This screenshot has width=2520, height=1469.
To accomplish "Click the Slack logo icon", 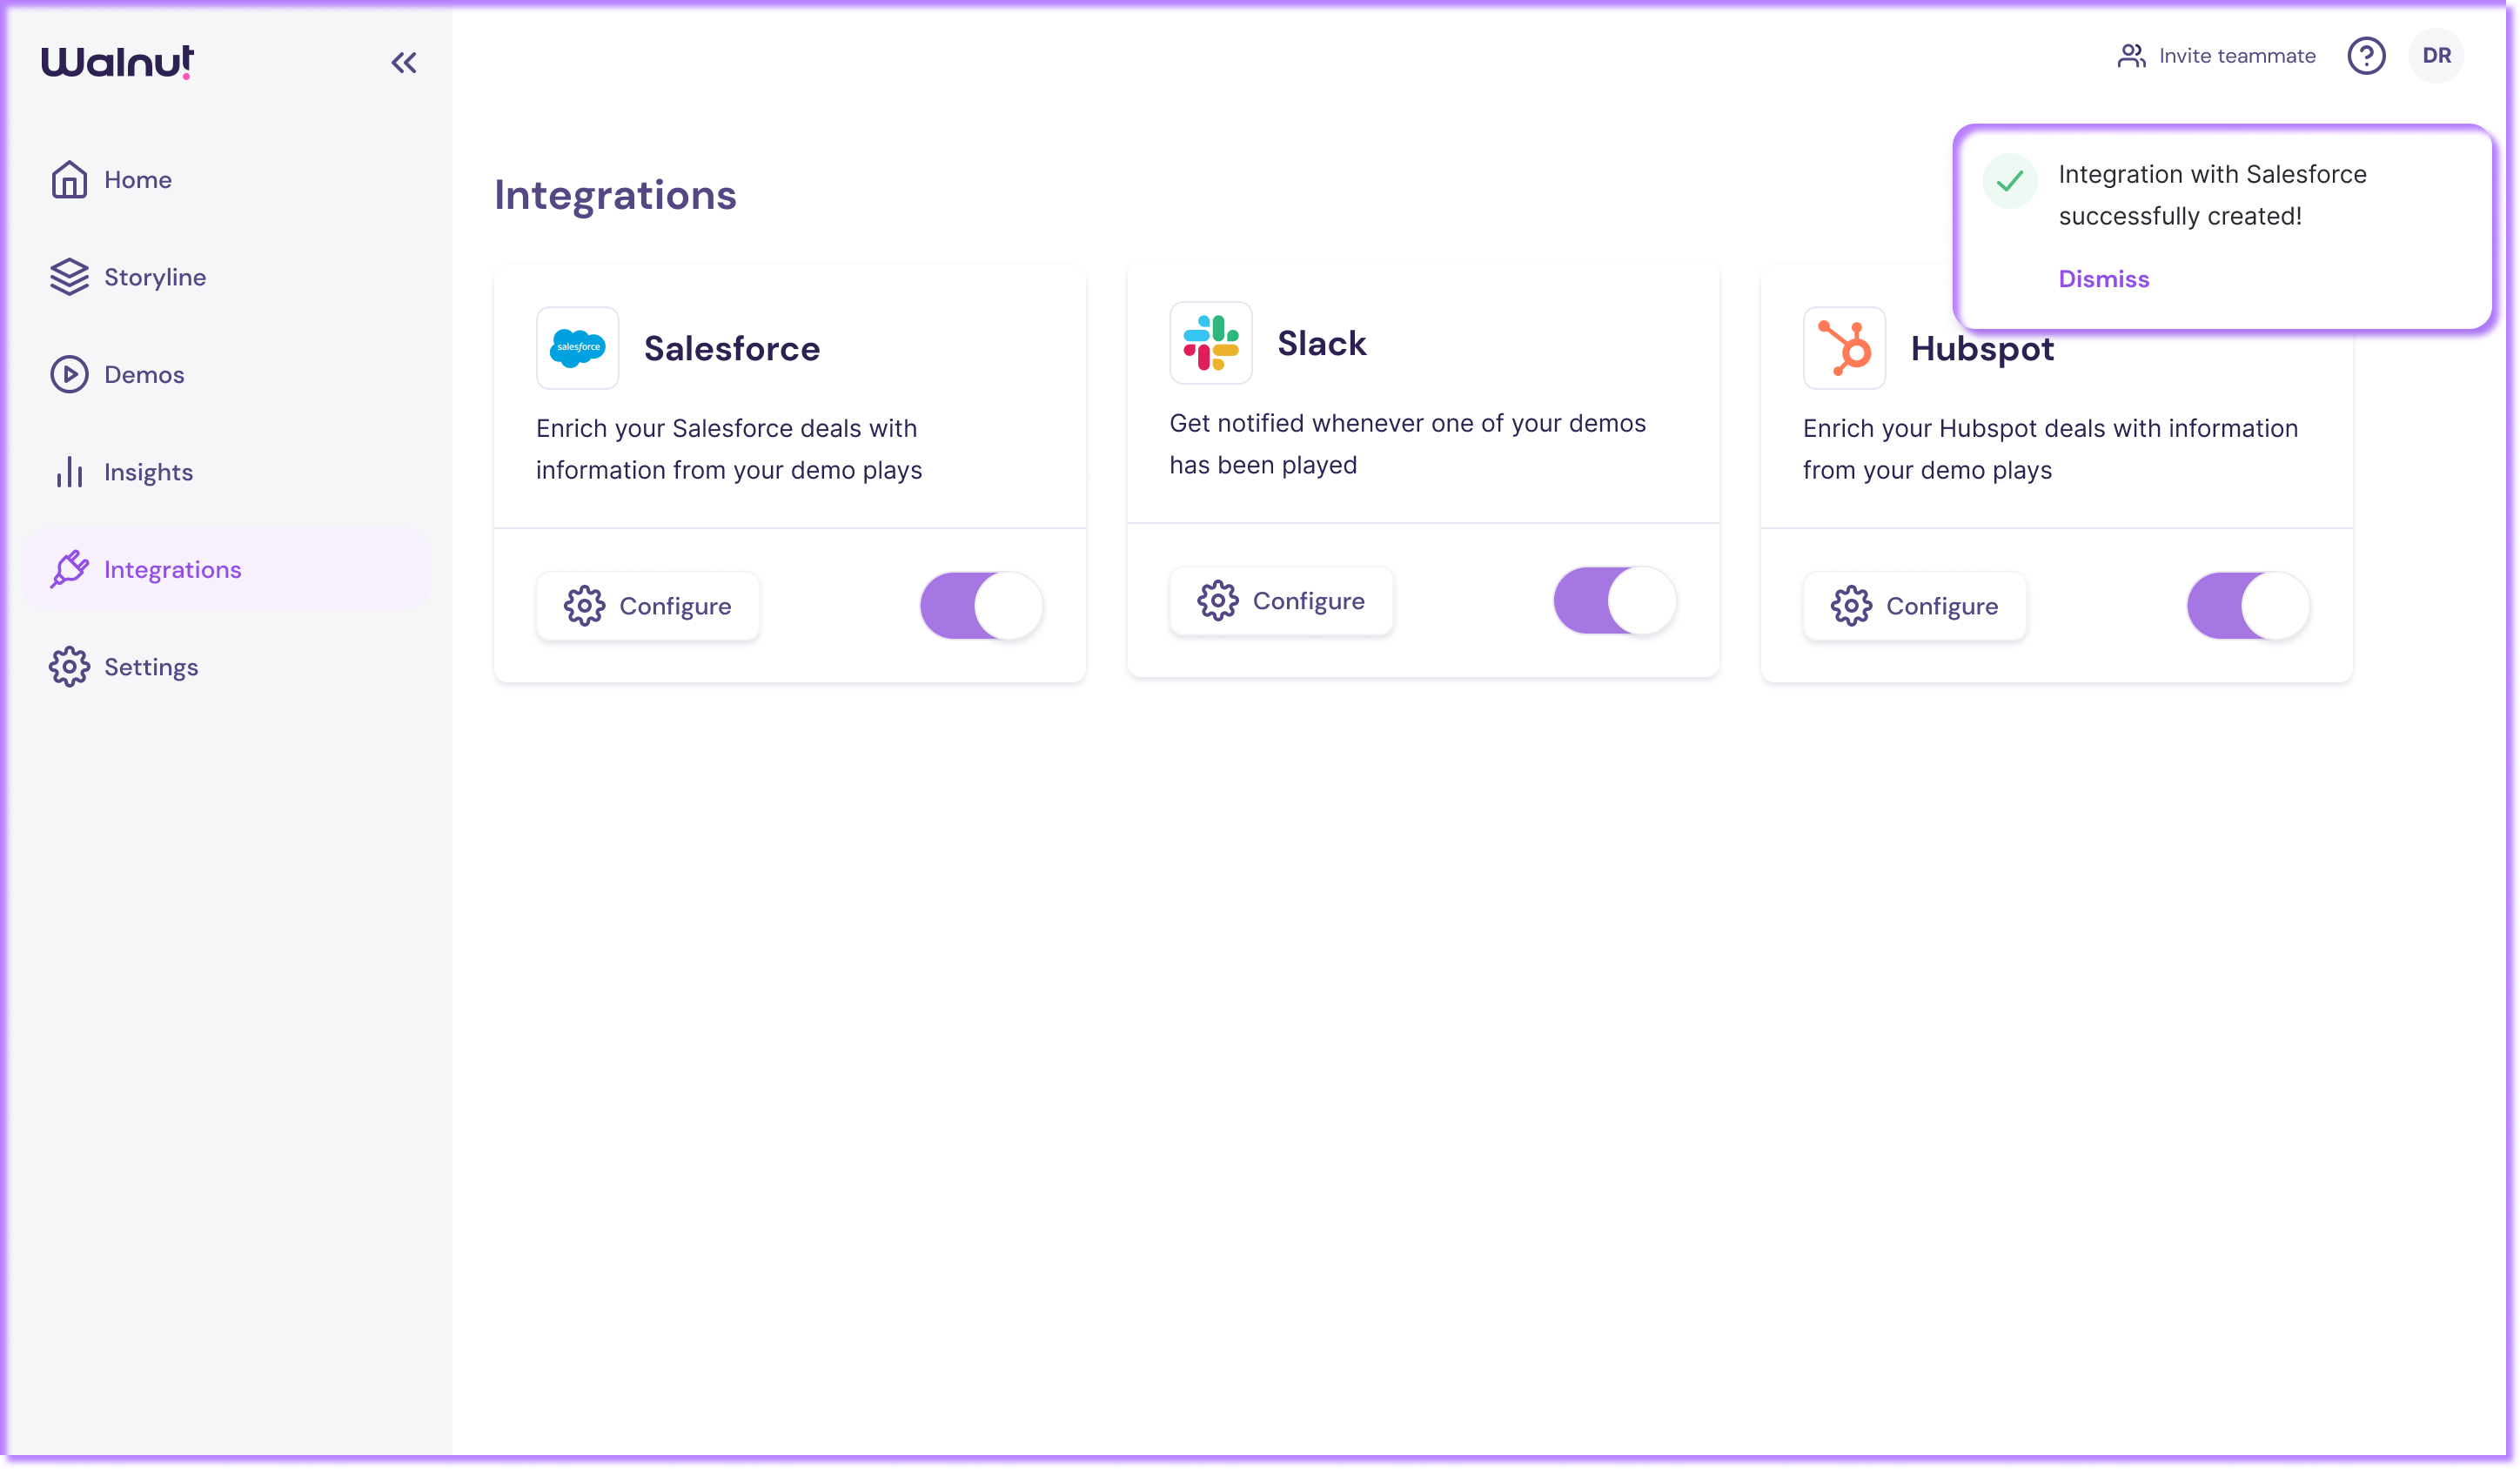I will (x=1210, y=343).
